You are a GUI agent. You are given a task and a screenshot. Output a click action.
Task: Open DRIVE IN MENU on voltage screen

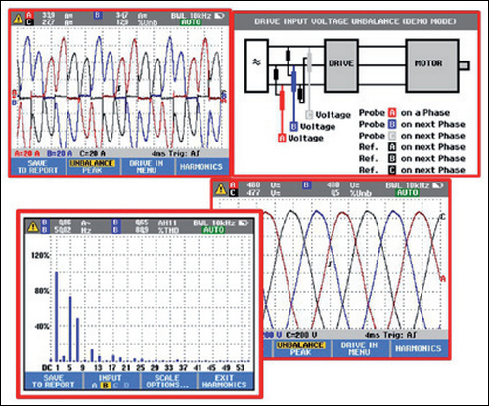[x=359, y=348]
